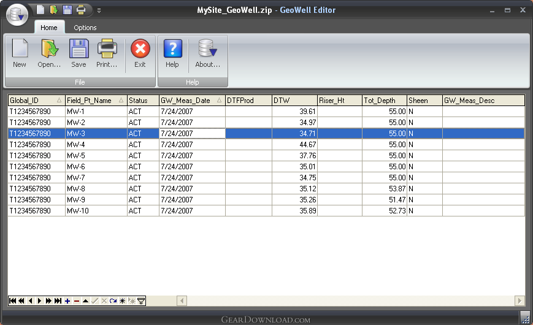The height and width of the screenshot is (325, 533).
Task: Select the MW-4 cell
Action: click(96, 145)
